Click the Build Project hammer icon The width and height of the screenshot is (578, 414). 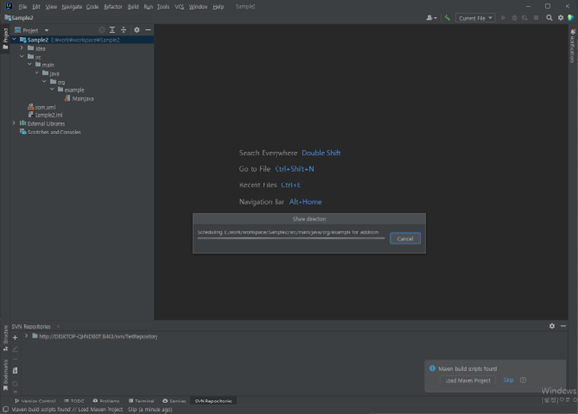tap(447, 18)
